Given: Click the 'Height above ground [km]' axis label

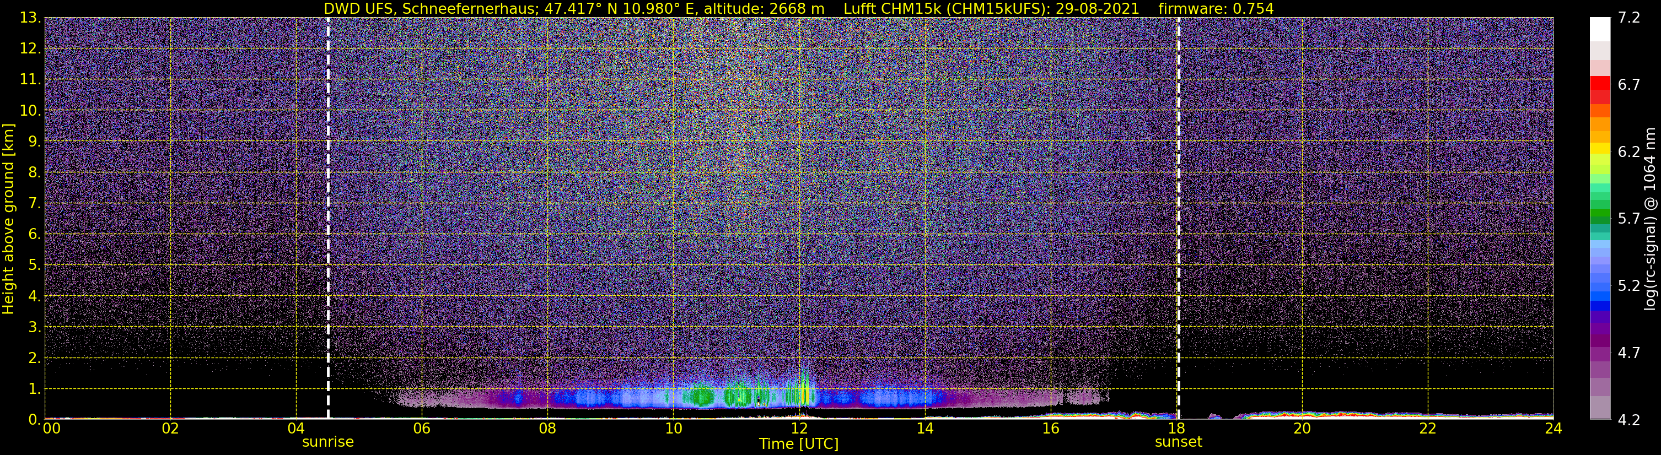Looking at the screenshot, I should point(8,219).
